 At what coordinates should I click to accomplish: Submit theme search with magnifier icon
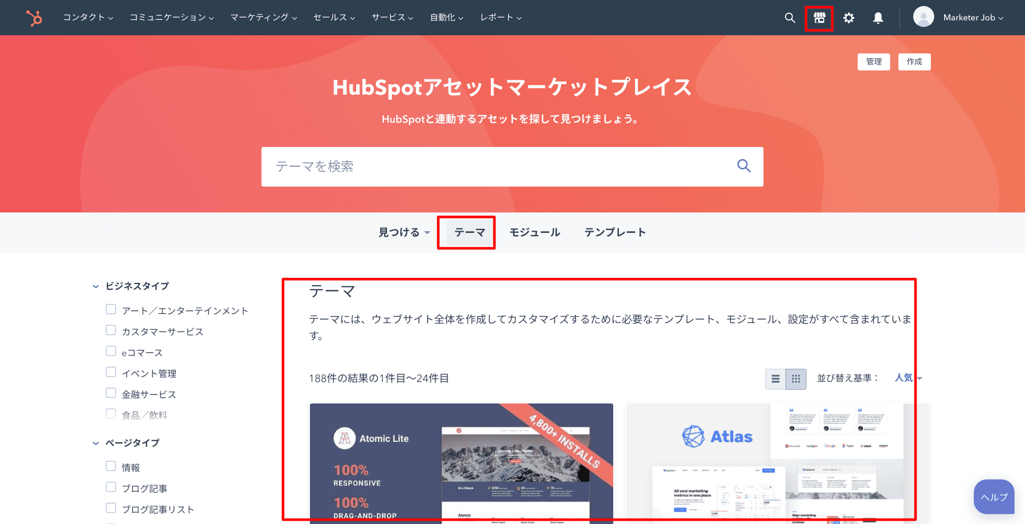(744, 166)
